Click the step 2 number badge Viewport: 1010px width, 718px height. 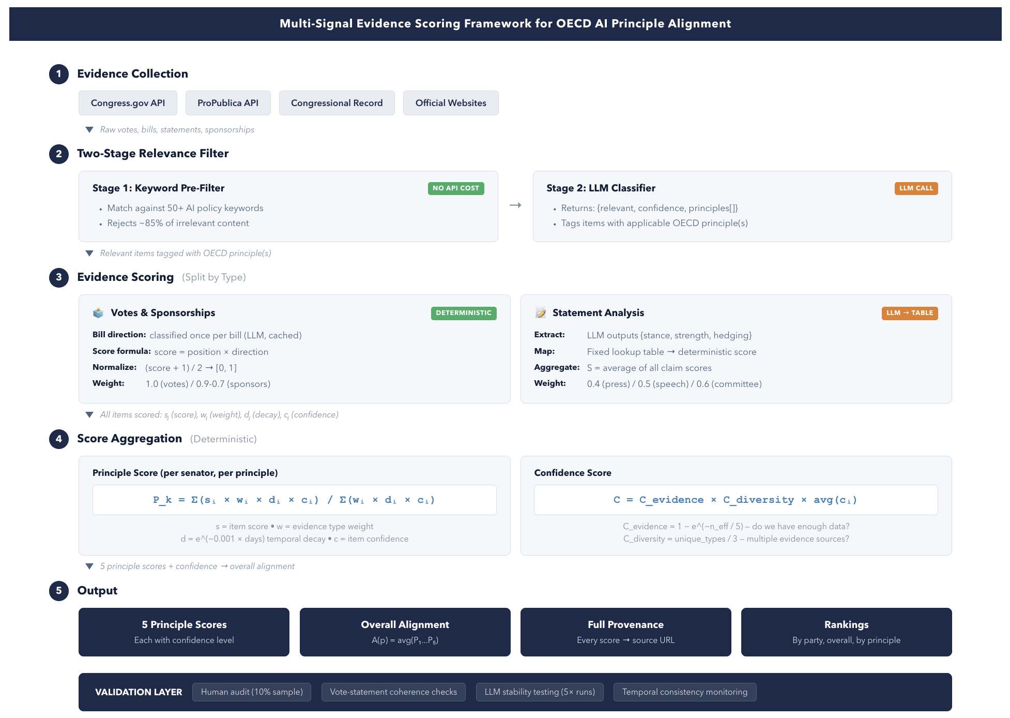coord(59,154)
